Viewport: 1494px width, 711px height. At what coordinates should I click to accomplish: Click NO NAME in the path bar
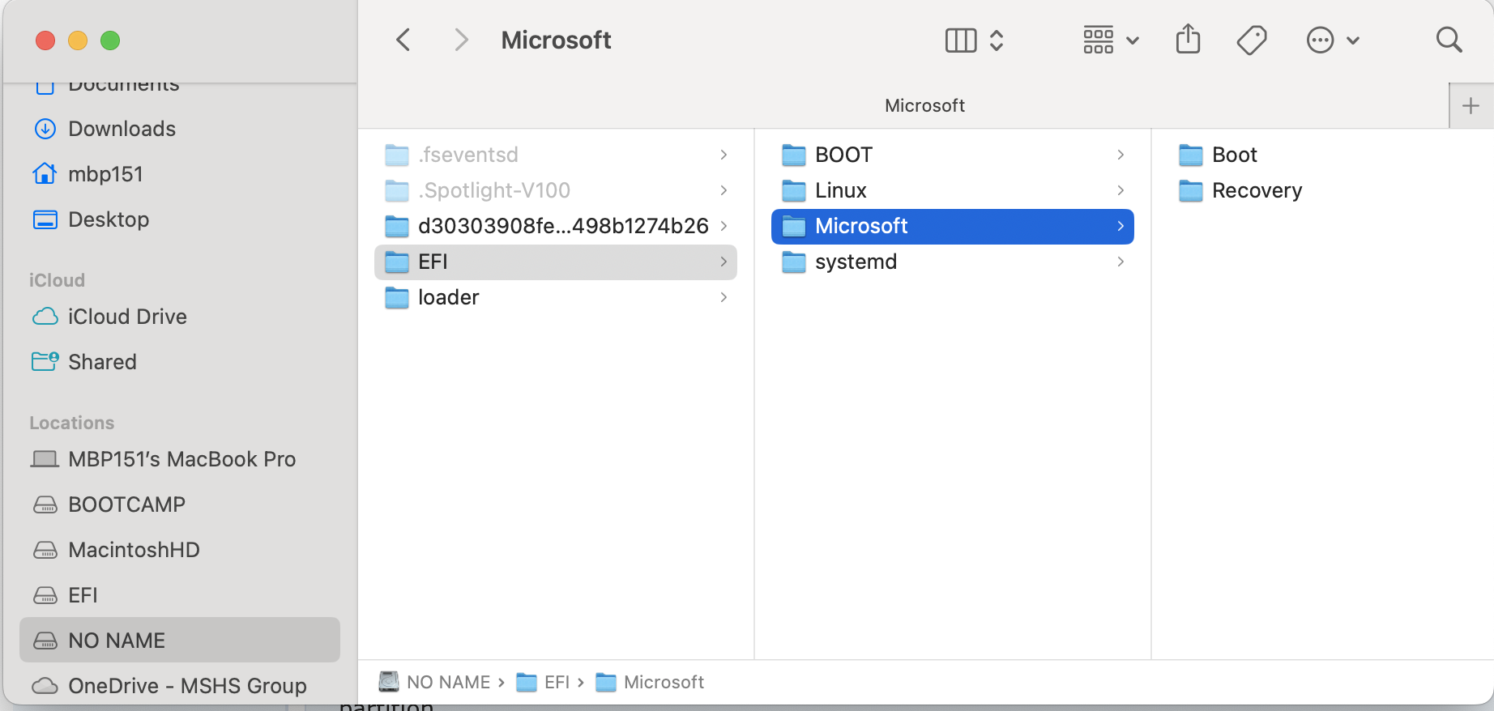(x=448, y=682)
